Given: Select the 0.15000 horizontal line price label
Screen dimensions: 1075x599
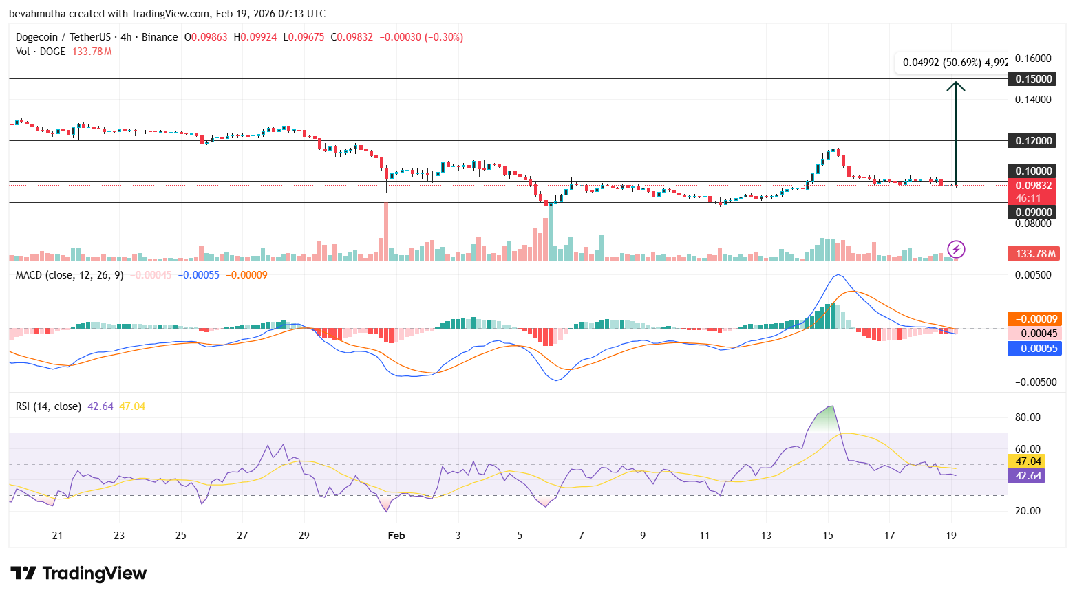Looking at the screenshot, I should point(1033,79).
